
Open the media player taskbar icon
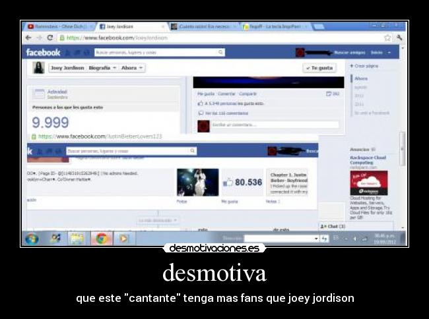[x=123, y=239]
